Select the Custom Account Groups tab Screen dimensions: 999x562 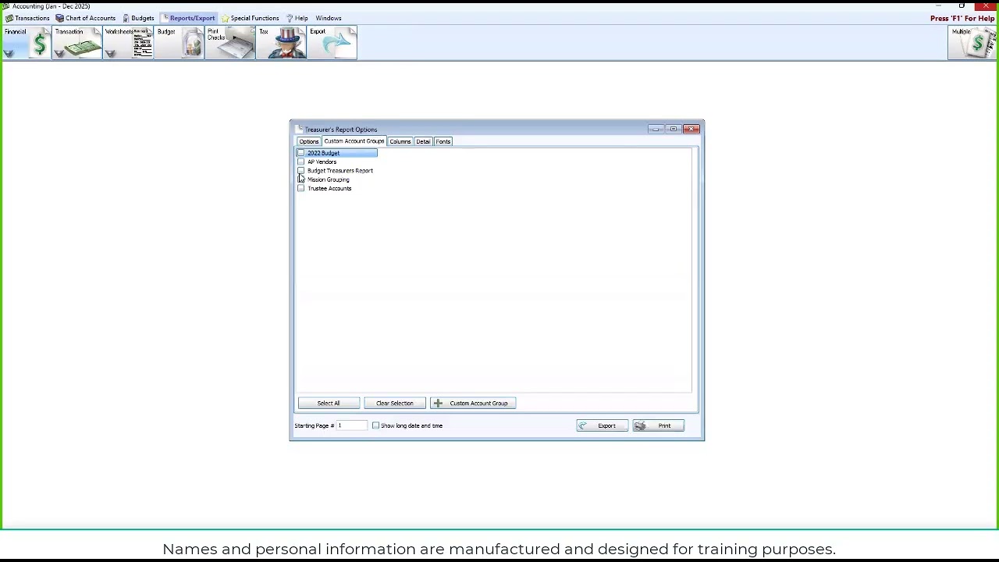click(354, 141)
